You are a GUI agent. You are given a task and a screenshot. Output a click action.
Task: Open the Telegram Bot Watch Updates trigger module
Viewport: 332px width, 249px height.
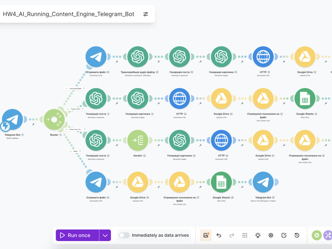coord(13,120)
